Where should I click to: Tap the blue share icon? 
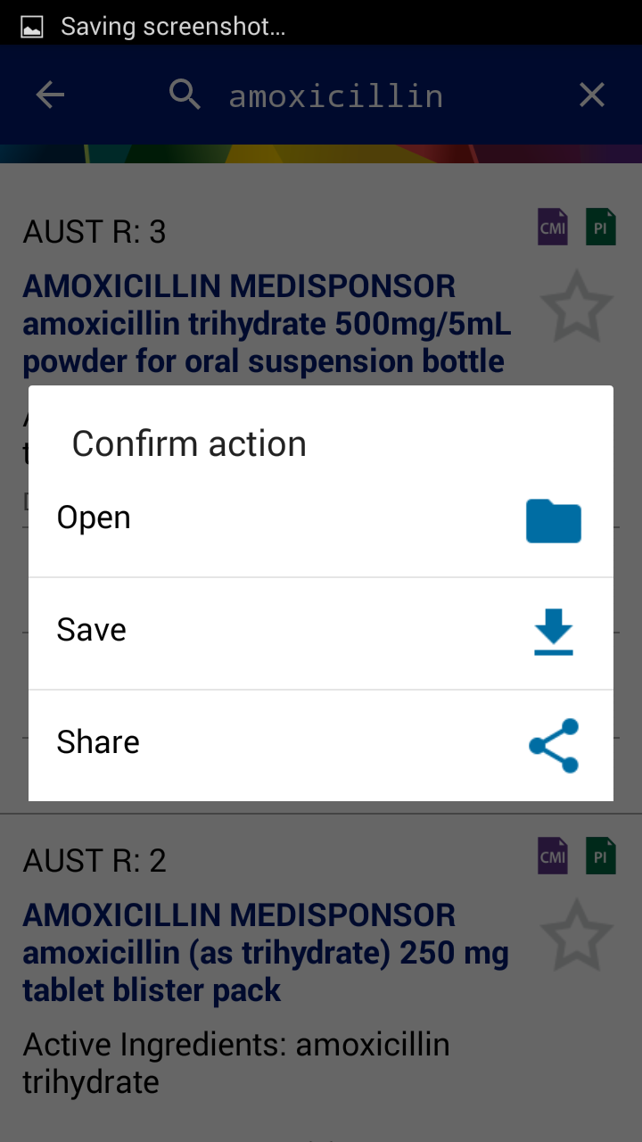[x=554, y=745]
